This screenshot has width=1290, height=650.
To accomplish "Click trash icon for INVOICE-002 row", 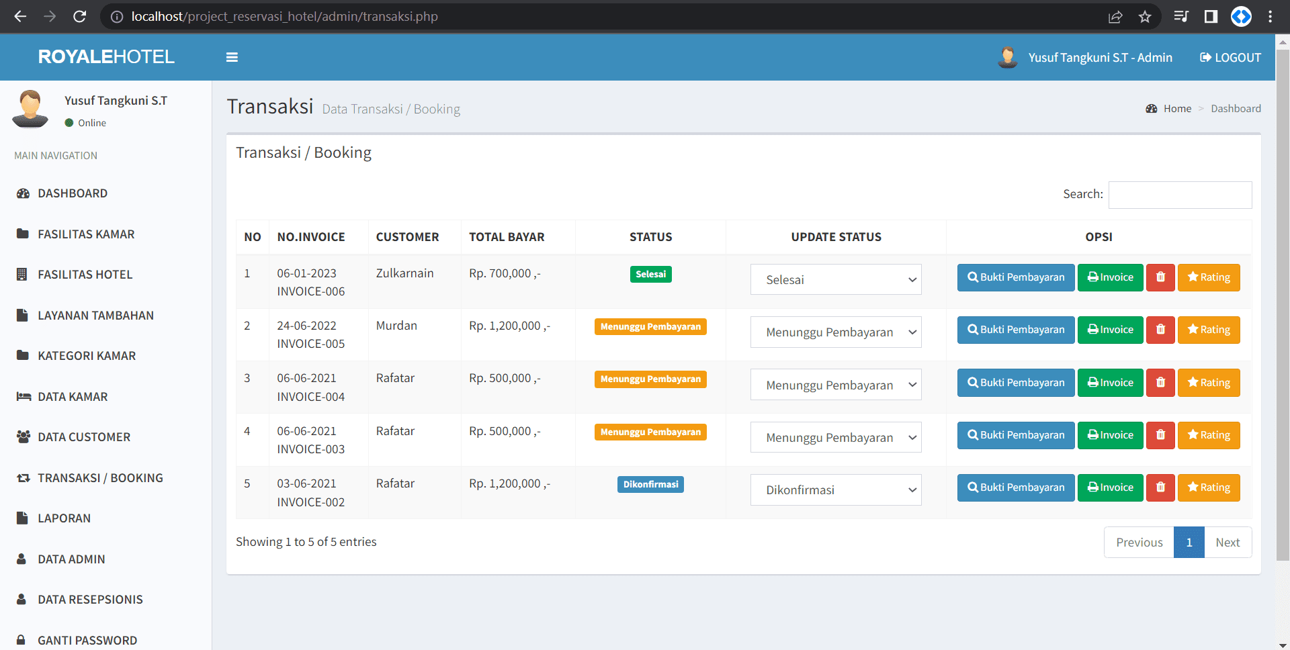I will 1160,488.
